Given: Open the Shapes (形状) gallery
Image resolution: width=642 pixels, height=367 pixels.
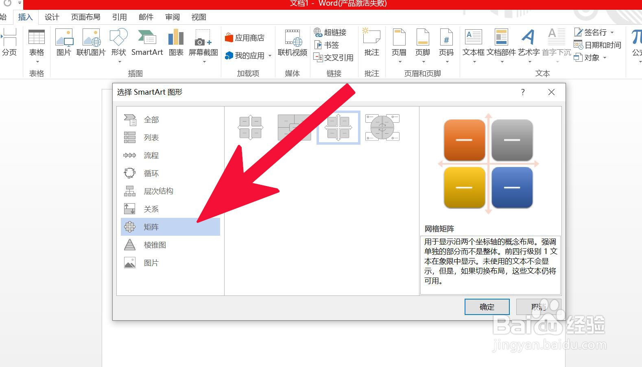Looking at the screenshot, I should pyautogui.click(x=119, y=46).
